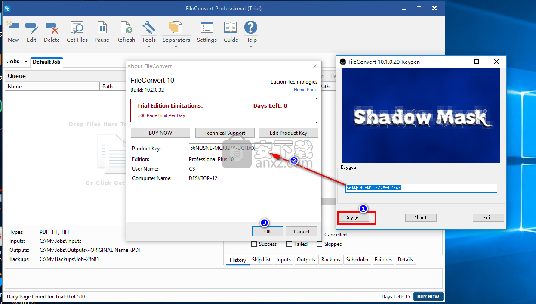This screenshot has width=536, height=304.
Task: Click 'Daily Page Count for Trial: 0 of 500'
Action: pyautogui.click(x=46, y=297)
